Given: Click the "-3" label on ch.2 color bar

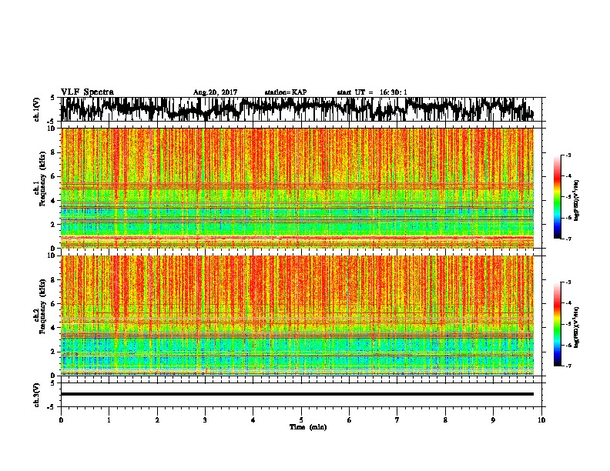Looking at the screenshot, I should (568, 282).
